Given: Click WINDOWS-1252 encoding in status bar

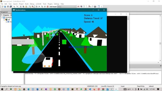Looking at the screenshot, I should click(x=92, y=86).
